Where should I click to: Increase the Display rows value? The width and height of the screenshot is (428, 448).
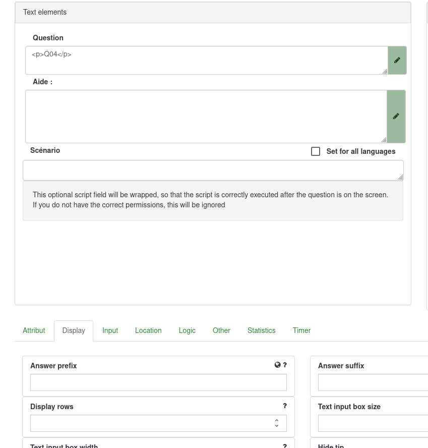click(x=277, y=420)
